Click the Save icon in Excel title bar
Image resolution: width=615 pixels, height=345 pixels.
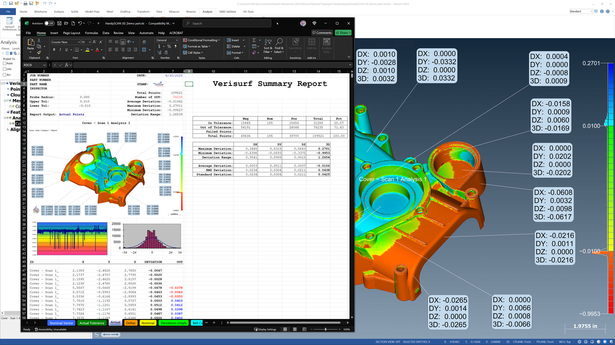59,23
